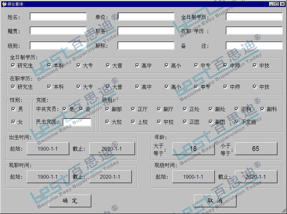287x214 pixels.
Task: Toggle 中共党员 否 checkbox
Action: (x=81, y=109)
